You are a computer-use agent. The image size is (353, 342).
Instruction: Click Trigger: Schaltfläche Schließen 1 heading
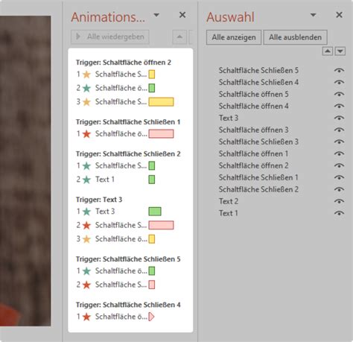tap(128, 122)
